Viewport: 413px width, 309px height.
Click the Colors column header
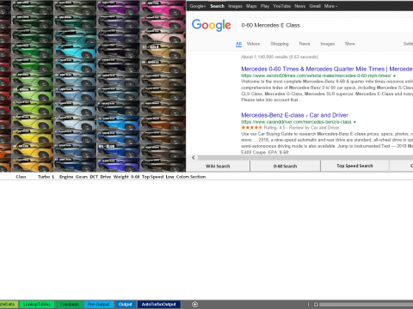[x=182, y=177]
